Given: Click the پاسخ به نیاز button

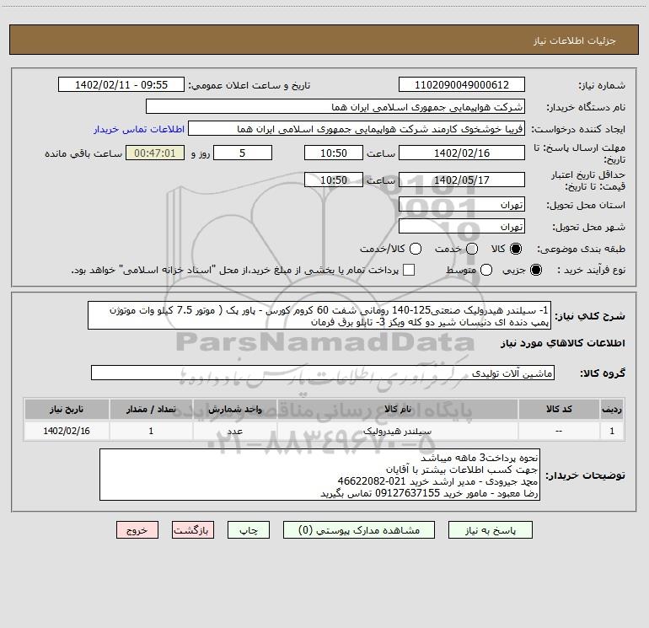Looking at the screenshot, I should 490,530.
